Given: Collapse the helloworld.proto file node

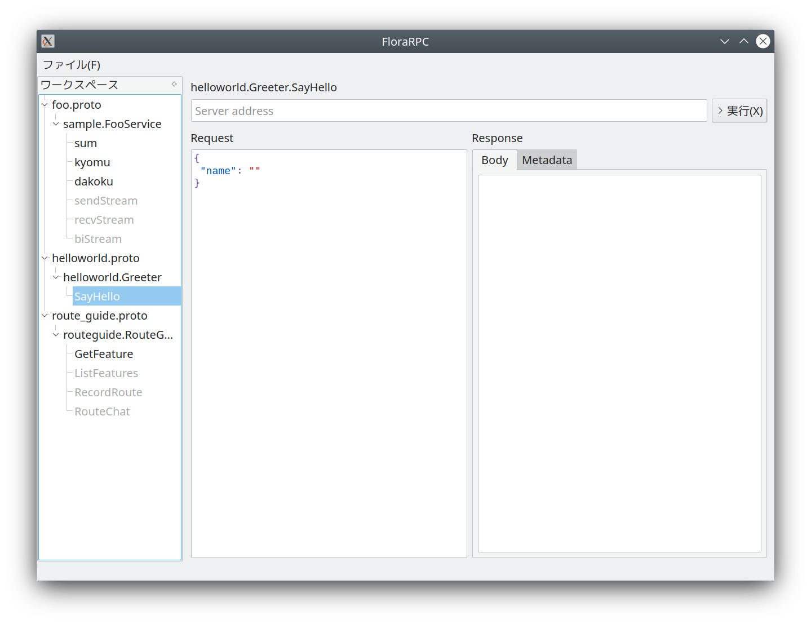Looking at the screenshot, I should click(x=45, y=258).
